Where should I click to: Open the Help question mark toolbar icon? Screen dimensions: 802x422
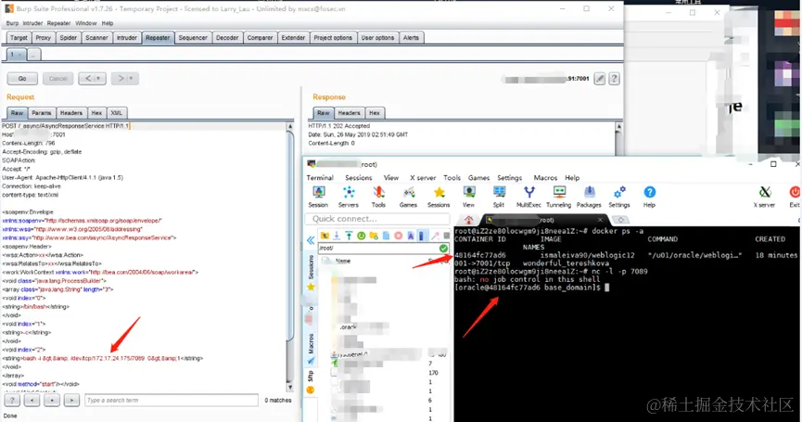[649, 197]
